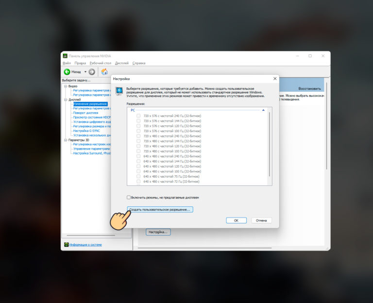Collapse the Параметры 3D tree node
373x303 pixels.
(66, 140)
